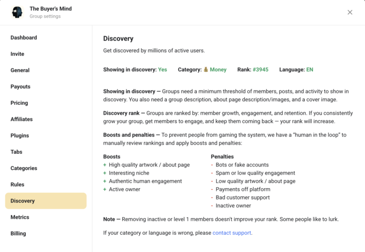Close the group settings dialog
Screen dimensions: 365x252
click(350, 12)
